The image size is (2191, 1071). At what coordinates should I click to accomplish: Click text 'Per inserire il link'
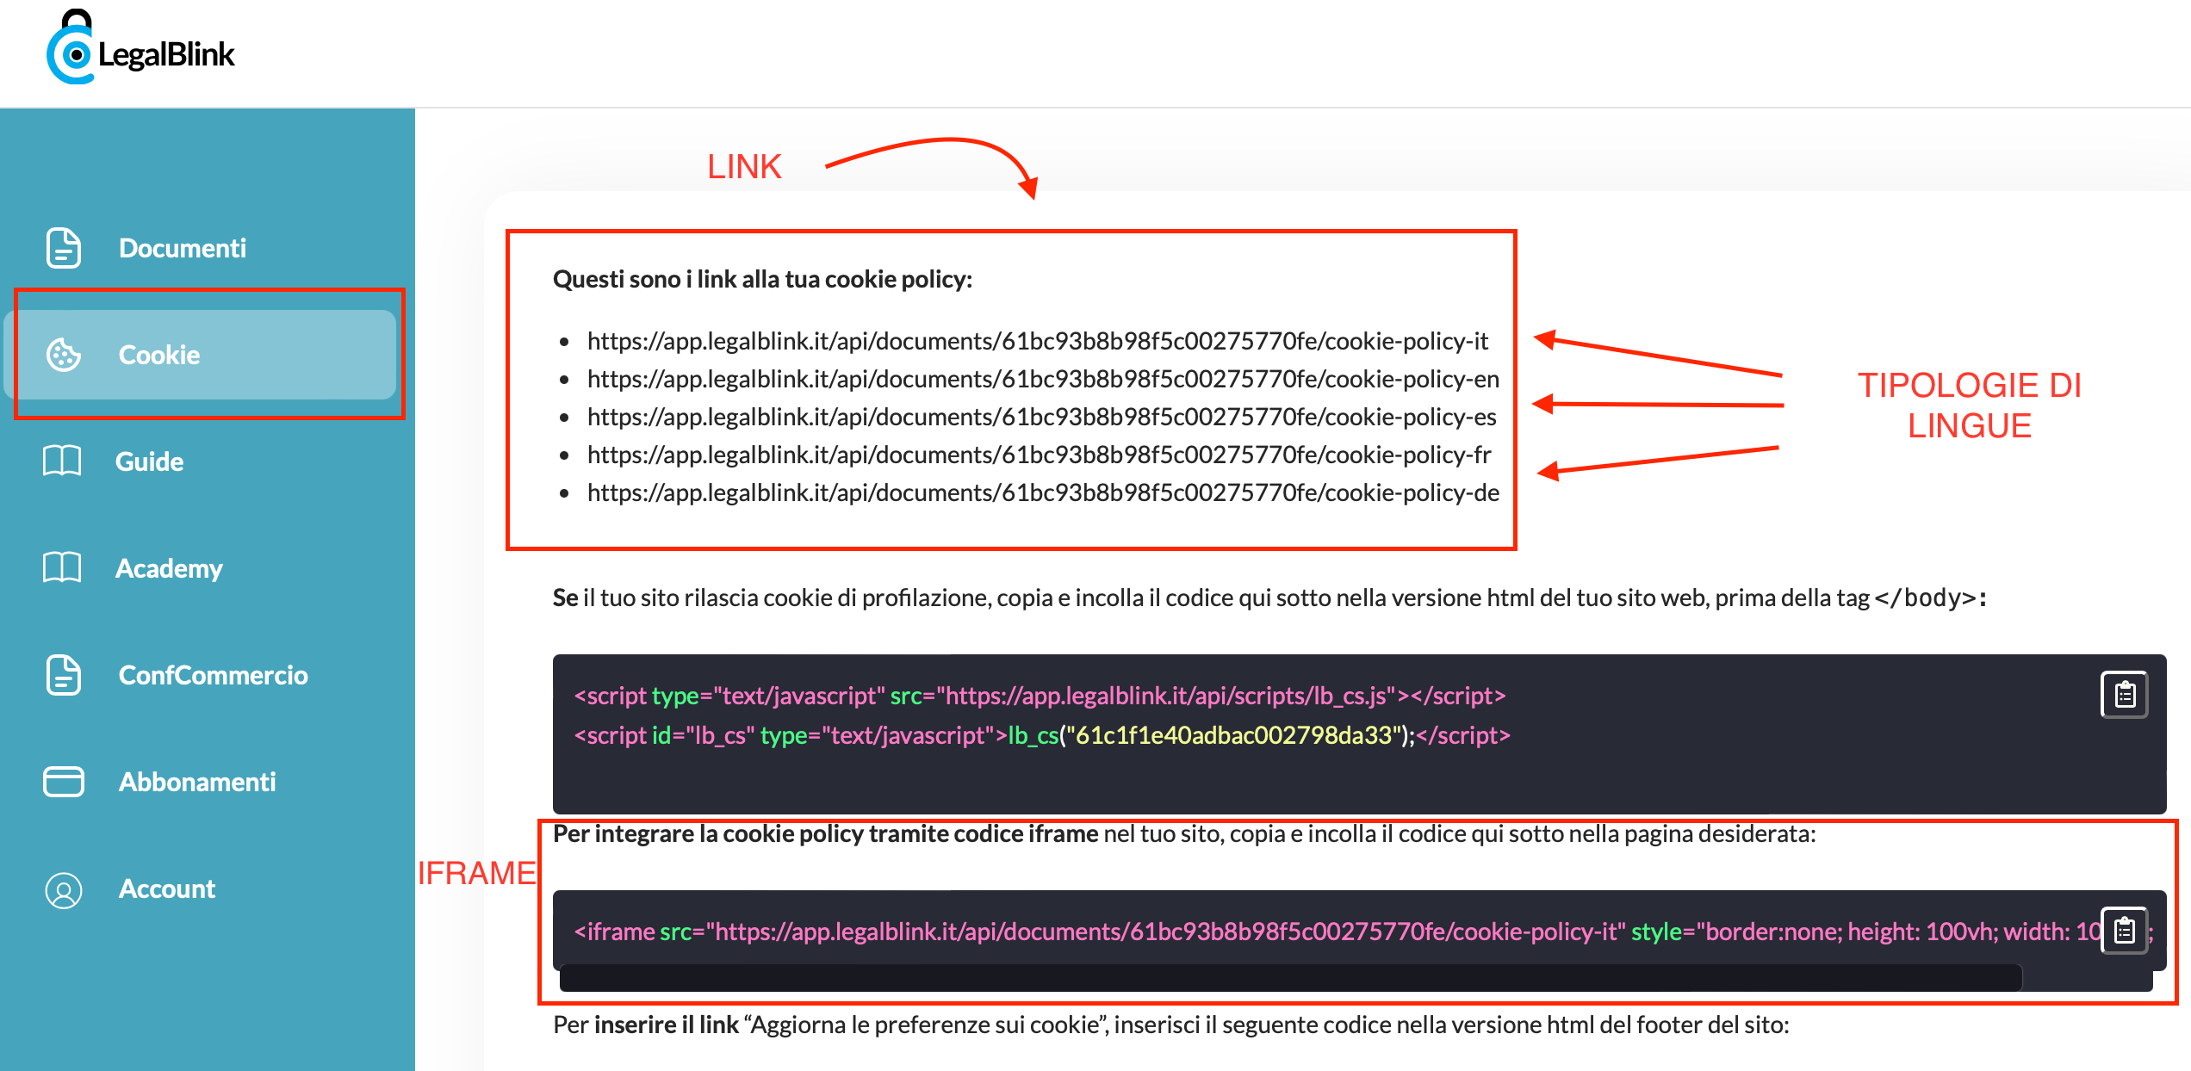click(645, 1025)
